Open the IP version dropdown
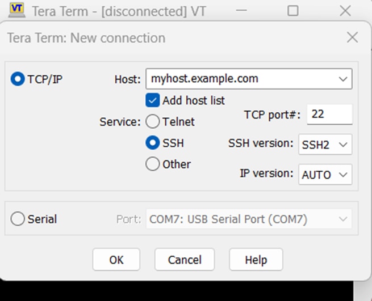This screenshot has width=372, height=301. 325,175
